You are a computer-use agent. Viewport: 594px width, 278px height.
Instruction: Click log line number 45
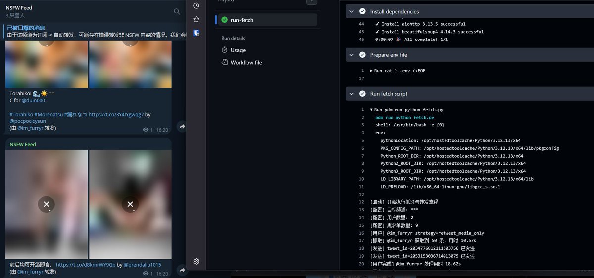pos(361,32)
